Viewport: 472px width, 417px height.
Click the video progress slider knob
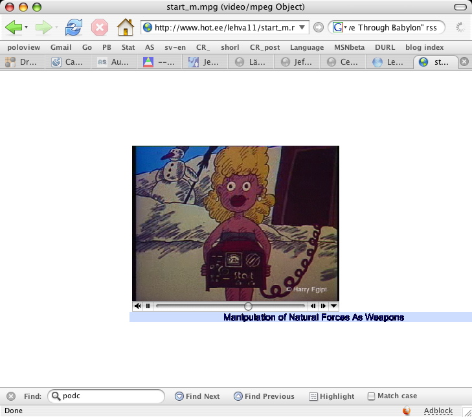coord(248,306)
